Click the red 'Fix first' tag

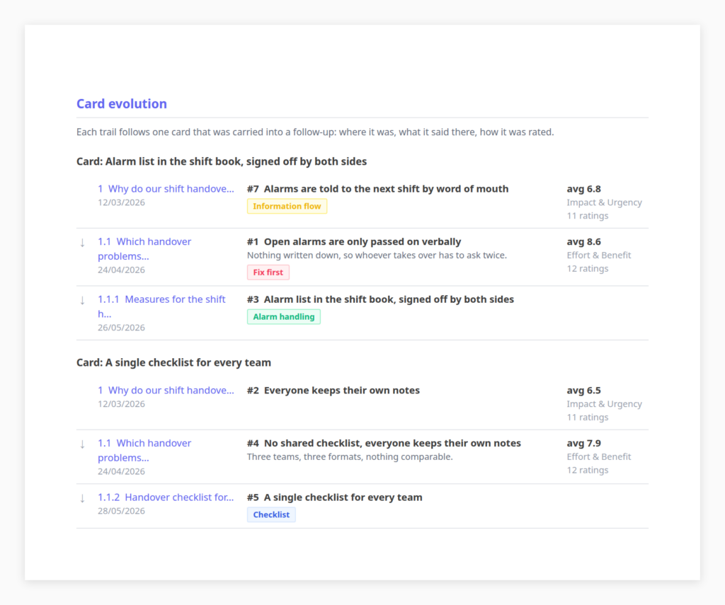pyautogui.click(x=268, y=272)
